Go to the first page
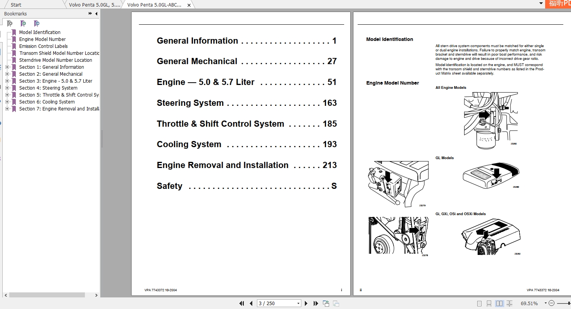Screen dimensions: 571x309 pos(242,304)
